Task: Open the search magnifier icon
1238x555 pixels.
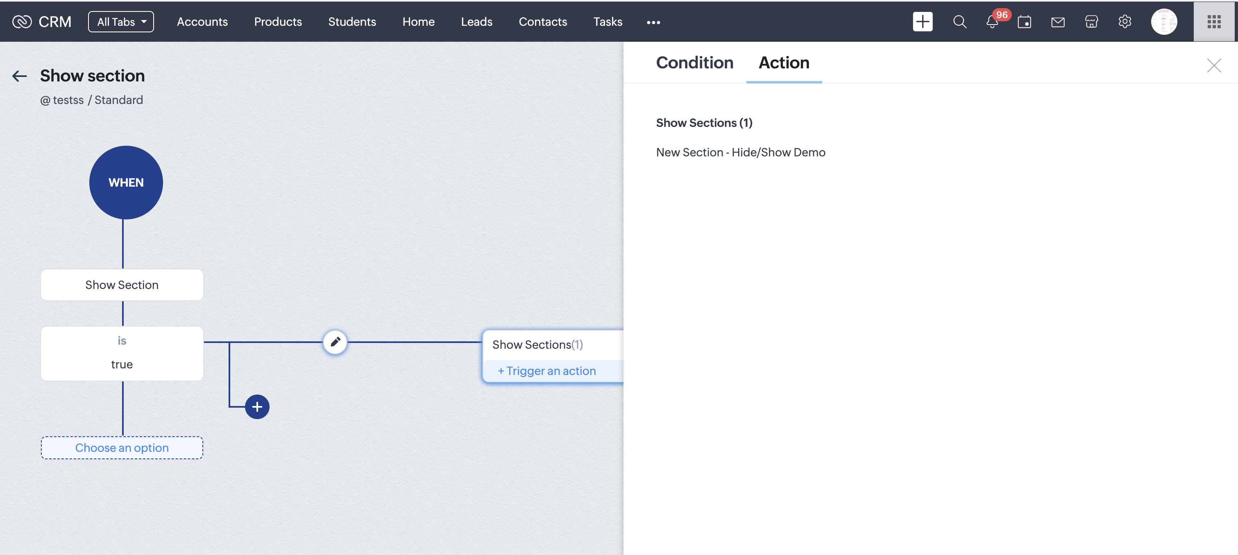Action: tap(959, 22)
